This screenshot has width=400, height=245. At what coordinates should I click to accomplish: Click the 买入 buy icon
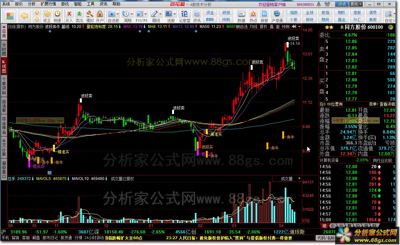coord(69,16)
